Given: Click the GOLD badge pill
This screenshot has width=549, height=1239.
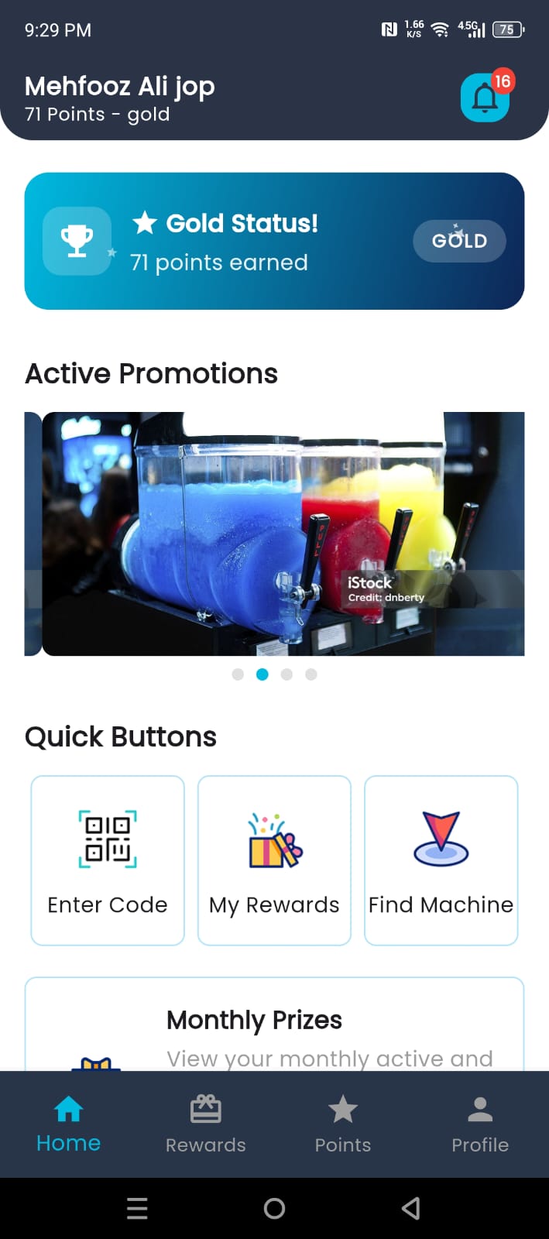Looking at the screenshot, I should pyautogui.click(x=459, y=241).
